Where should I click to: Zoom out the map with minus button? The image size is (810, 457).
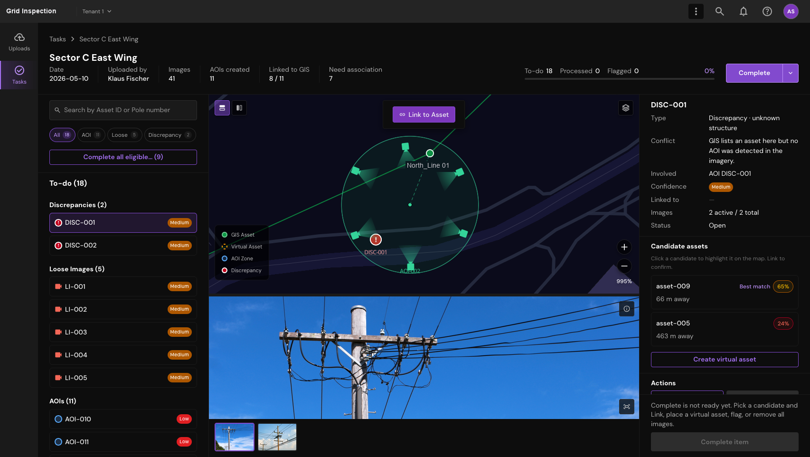(x=624, y=266)
